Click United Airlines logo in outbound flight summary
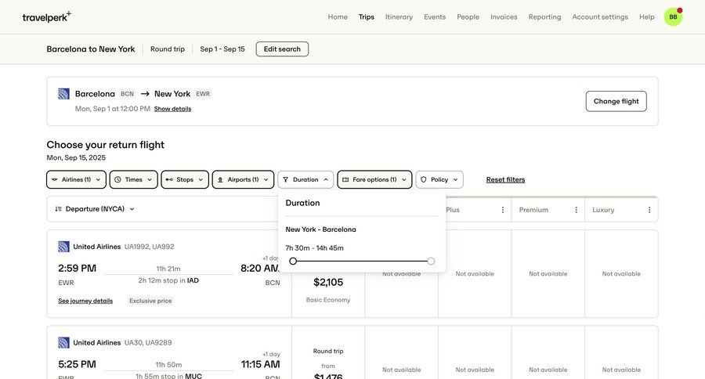The width and height of the screenshot is (705, 379). coord(64,94)
